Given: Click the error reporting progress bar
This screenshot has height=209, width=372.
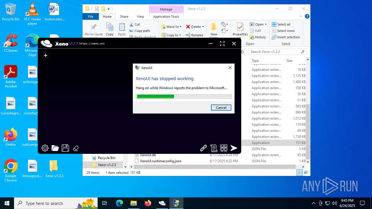Looking at the screenshot, I should coord(184,96).
